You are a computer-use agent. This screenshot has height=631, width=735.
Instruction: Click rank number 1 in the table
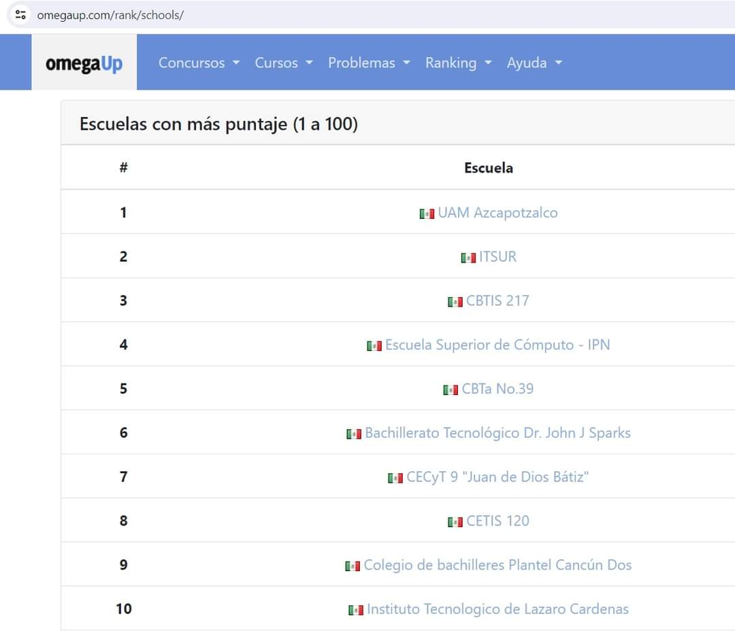(x=123, y=213)
